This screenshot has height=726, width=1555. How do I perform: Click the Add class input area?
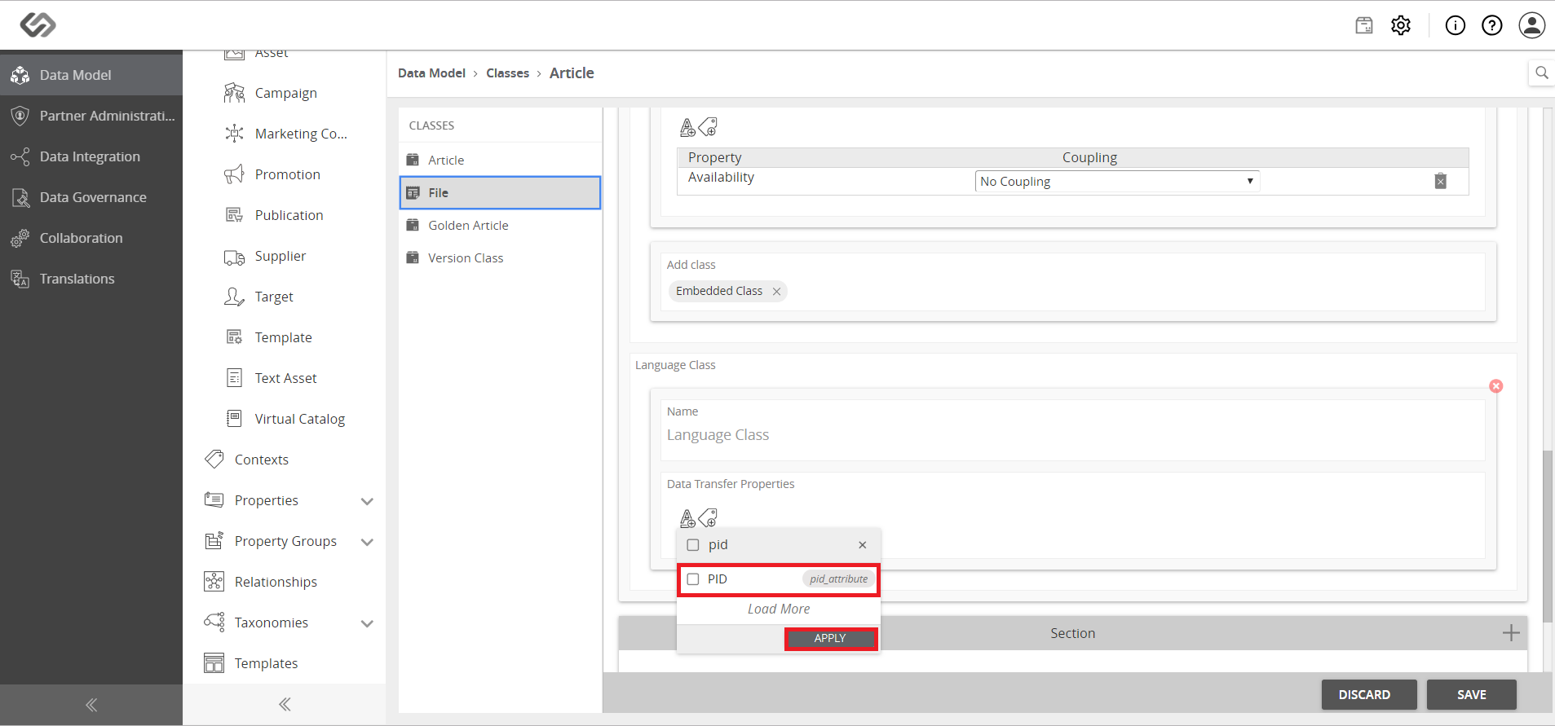tap(1072, 292)
